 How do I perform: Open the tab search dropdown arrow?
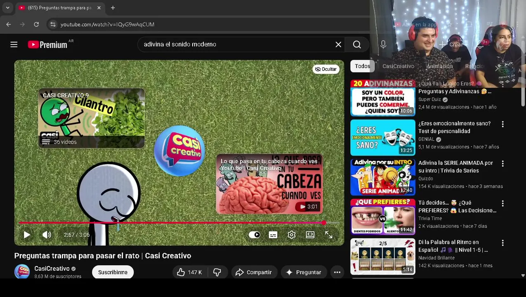coord(7,7)
